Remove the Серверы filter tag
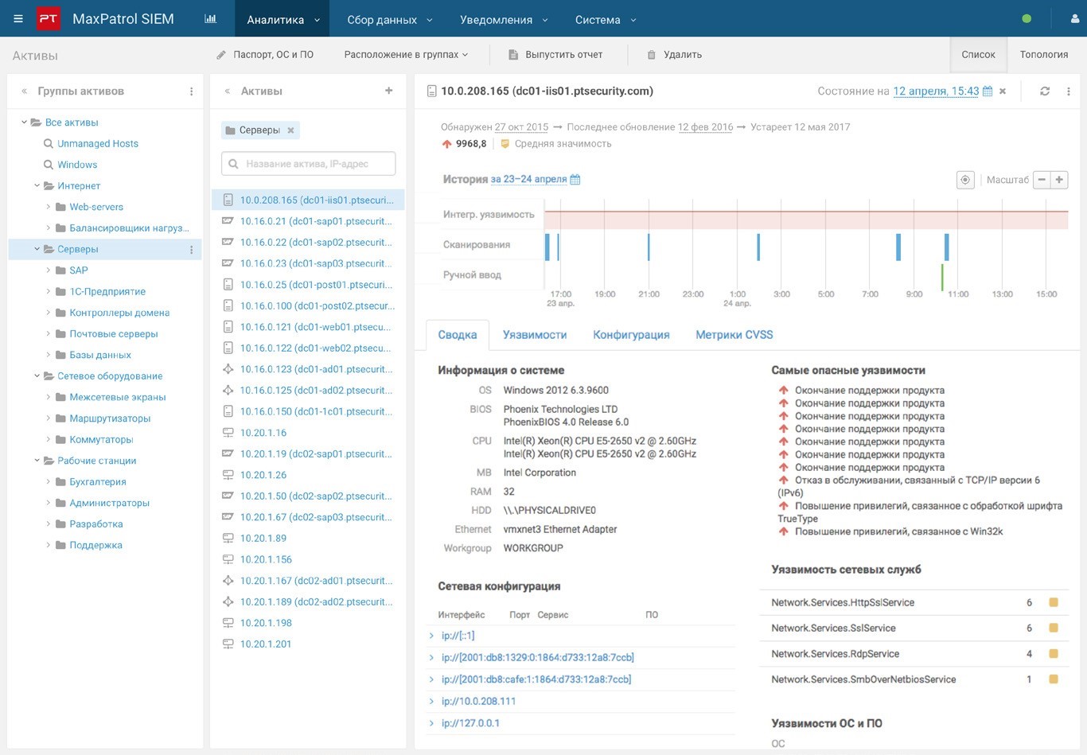The width and height of the screenshot is (1087, 755). (291, 130)
